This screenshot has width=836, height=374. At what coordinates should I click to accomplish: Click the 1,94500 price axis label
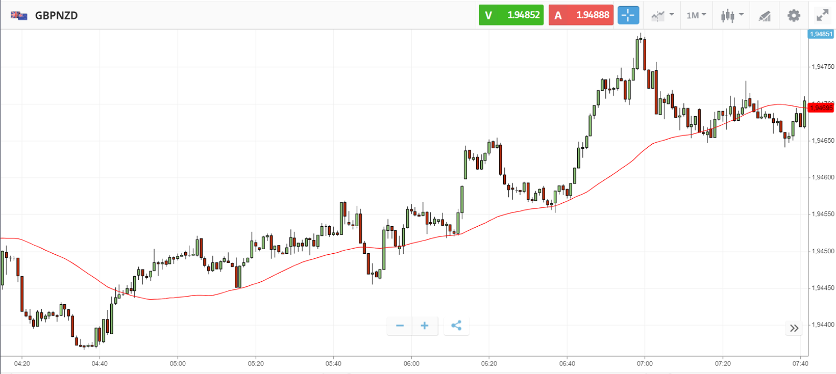point(823,251)
